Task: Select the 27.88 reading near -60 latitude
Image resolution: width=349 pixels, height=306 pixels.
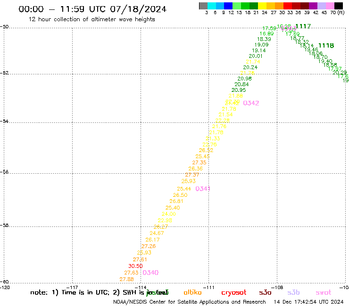Action: 127,279
